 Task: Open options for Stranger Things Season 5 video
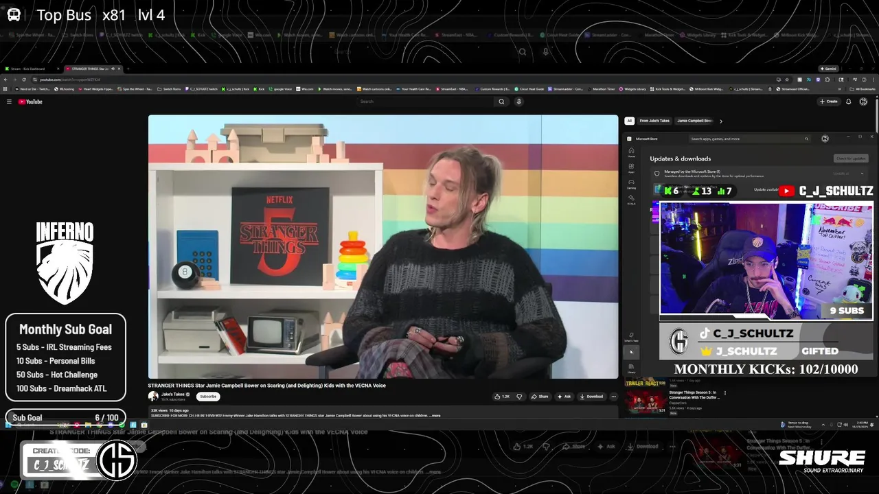[x=725, y=393]
